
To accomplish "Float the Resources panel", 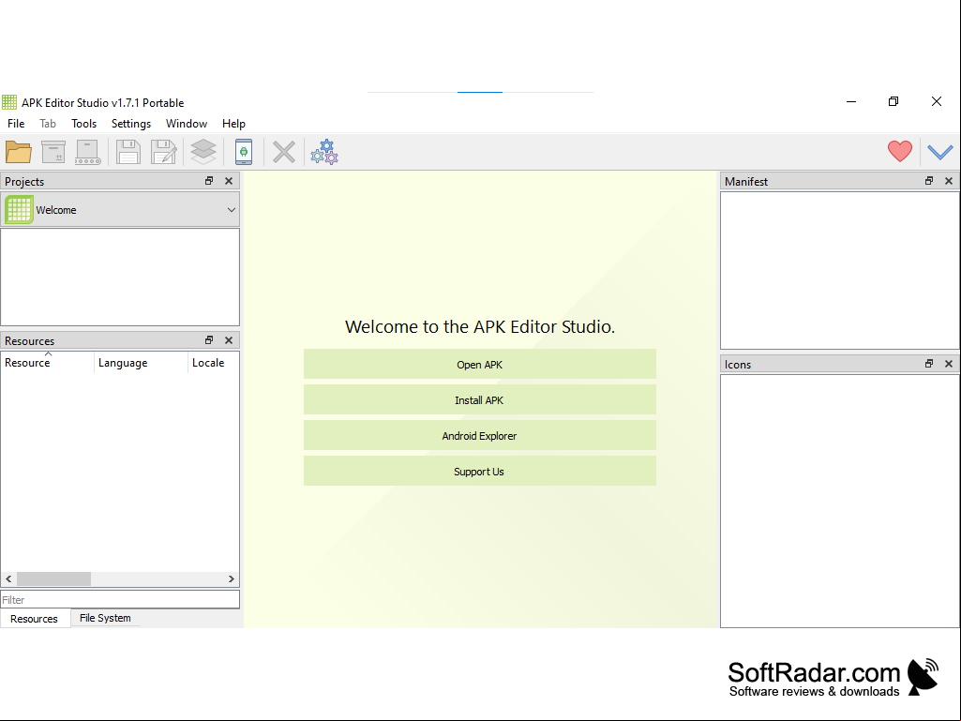I will coord(209,340).
